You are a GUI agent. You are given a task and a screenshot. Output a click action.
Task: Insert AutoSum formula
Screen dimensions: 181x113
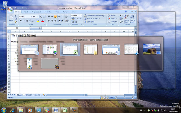pos(121,15)
